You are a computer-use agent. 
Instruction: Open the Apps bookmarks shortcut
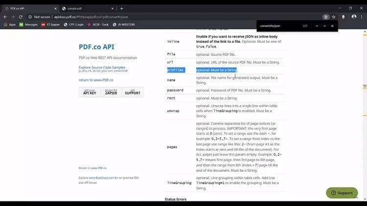pos(9,24)
